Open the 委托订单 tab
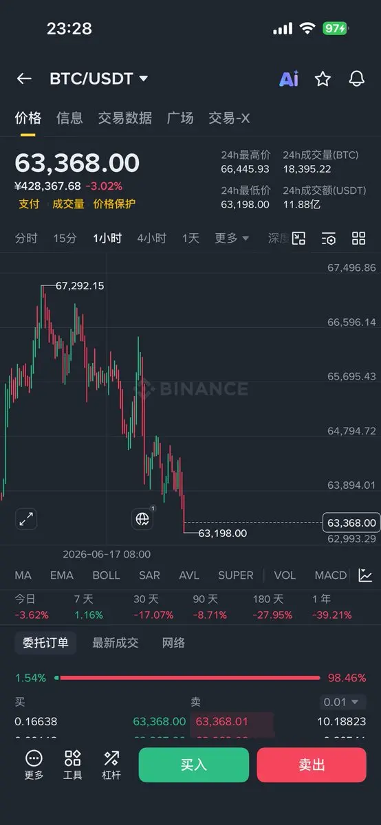This screenshot has width=381, height=825. point(45,643)
